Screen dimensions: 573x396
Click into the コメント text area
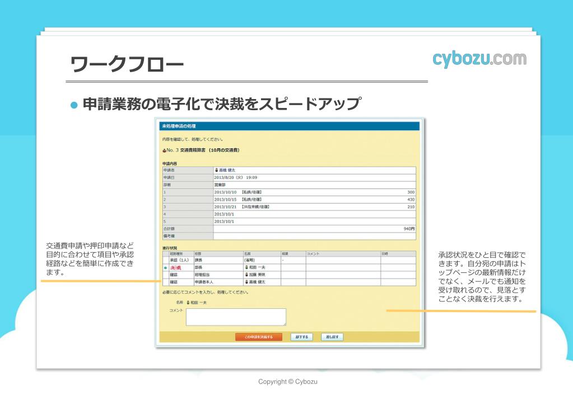tap(236, 317)
